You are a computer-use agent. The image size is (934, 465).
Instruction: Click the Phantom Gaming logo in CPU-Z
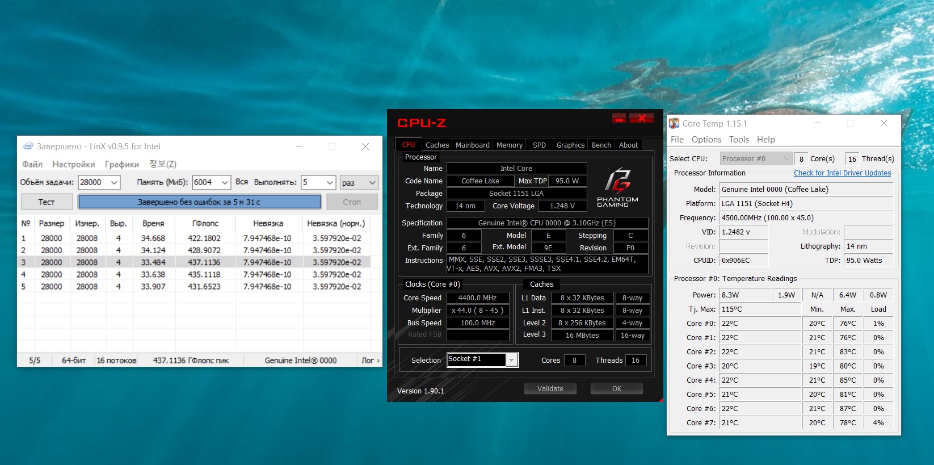point(617,187)
